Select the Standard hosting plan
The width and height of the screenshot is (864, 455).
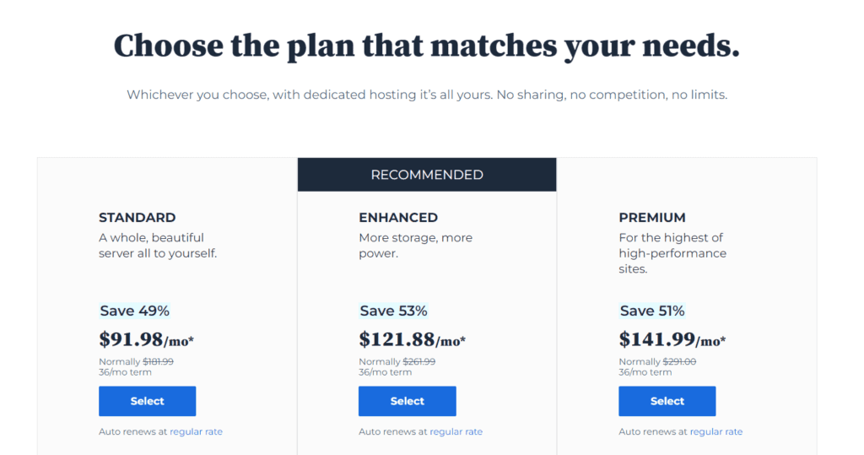pyautogui.click(x=147, y=401)
